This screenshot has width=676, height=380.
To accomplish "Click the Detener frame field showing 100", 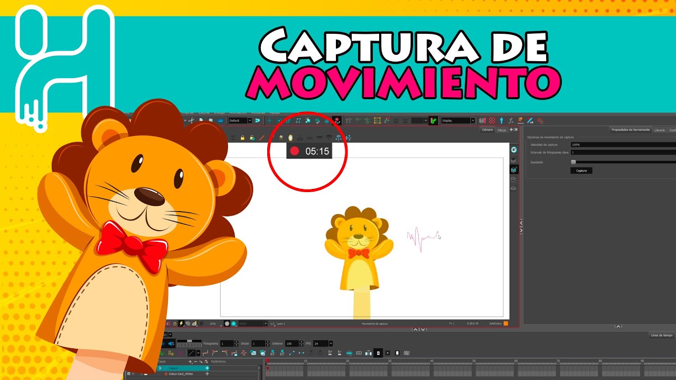I will pyautogui.click(x=292, y=344).
